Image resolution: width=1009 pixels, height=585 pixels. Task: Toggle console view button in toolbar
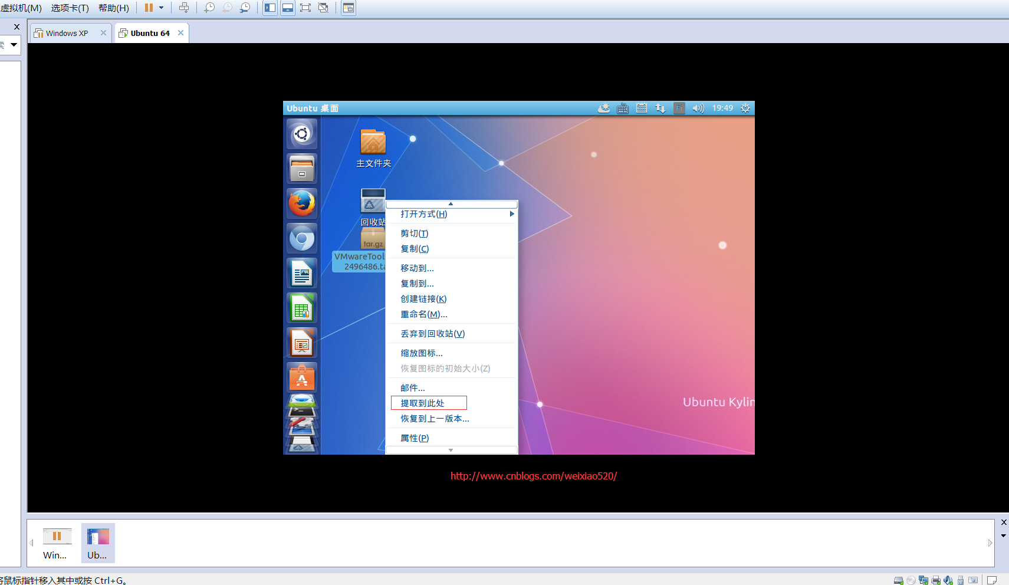(349, 8)
